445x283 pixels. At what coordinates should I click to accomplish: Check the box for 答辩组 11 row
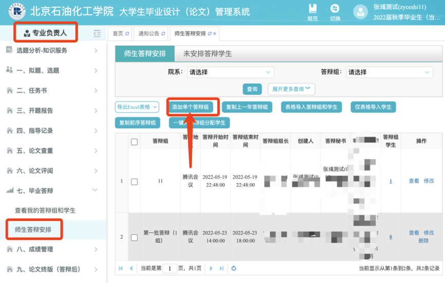[x=134, y=182]
